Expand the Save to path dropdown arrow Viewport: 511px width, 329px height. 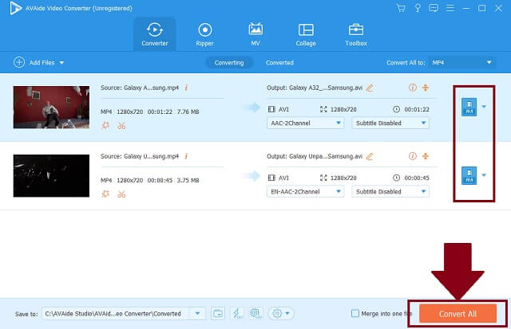(197, 313)
